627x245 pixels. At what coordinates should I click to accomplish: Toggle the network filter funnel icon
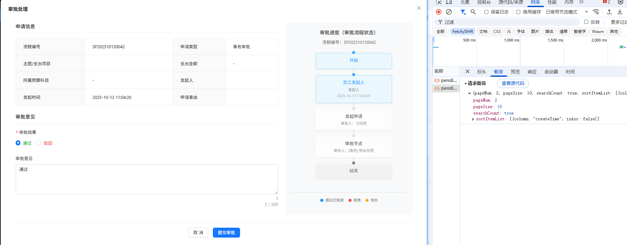463,12
